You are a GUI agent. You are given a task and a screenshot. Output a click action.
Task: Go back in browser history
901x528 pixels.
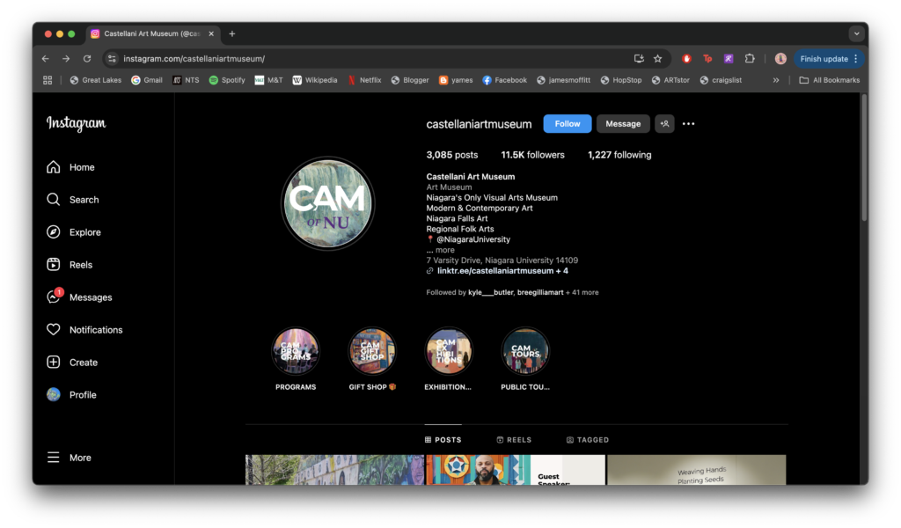(46, 59)
